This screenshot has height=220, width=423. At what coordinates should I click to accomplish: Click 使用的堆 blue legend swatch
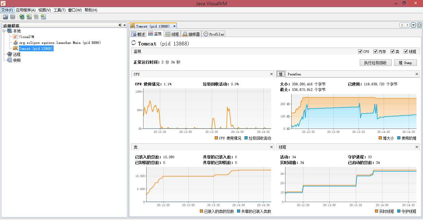tap(399, 138)
